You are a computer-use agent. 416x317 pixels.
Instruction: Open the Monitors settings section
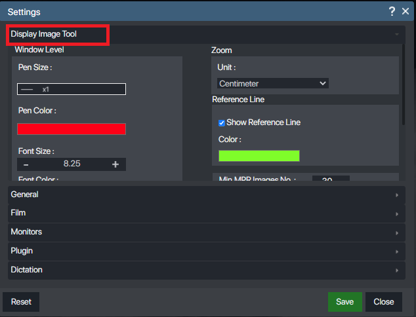click(x=203, y=233)
